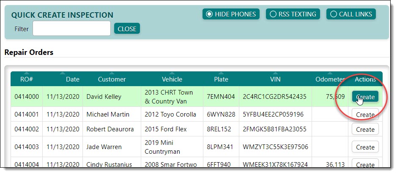The width and height of the screenshot is (397, 174).
Task: Click customer name Jade Warren
Action: click(x=104, y=147)
